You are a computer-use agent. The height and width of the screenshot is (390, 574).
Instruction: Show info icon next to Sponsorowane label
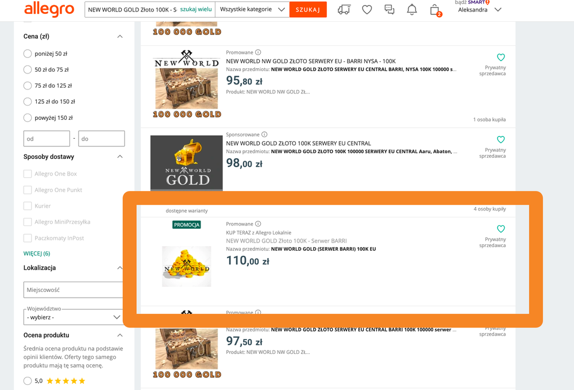click(x=264, y=135)
